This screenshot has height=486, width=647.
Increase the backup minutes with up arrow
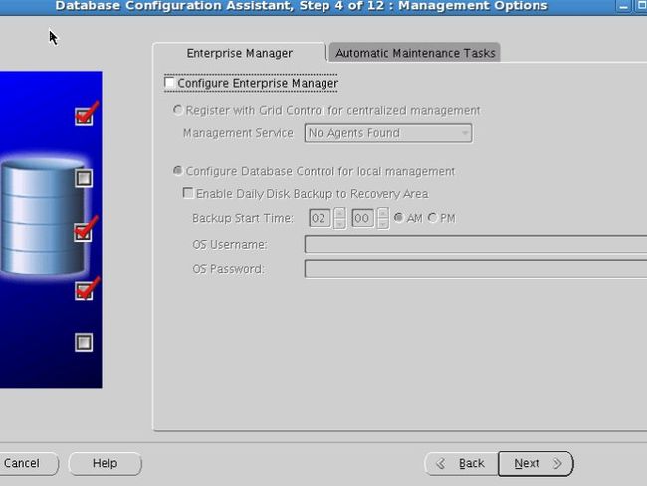(383, 213)
